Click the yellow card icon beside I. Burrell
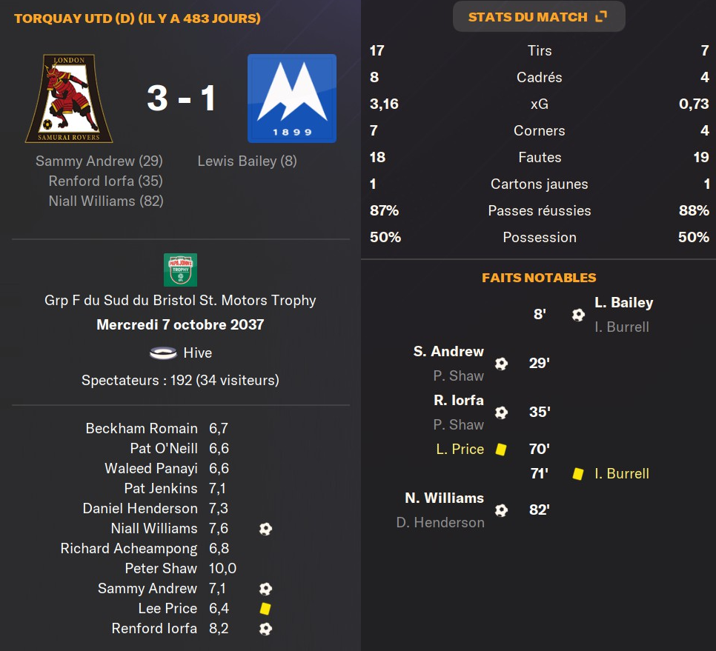Image resolution: width=716 pixels, height=651 pixels. [x=578, y=473]
